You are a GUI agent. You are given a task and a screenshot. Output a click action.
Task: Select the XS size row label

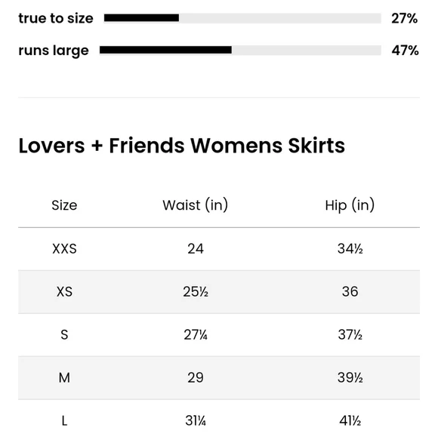coord(64,292)
